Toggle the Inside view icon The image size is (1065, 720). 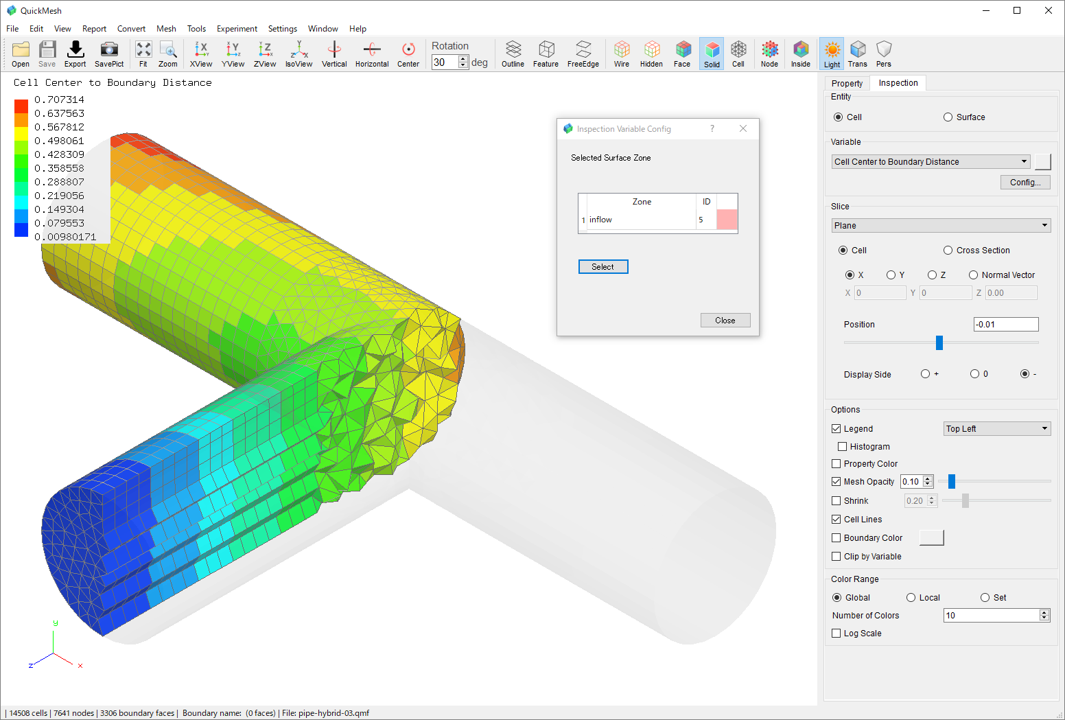(x=801, y=54)
